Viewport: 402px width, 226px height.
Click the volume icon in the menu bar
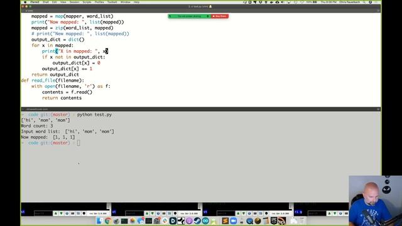pos(282,2)
